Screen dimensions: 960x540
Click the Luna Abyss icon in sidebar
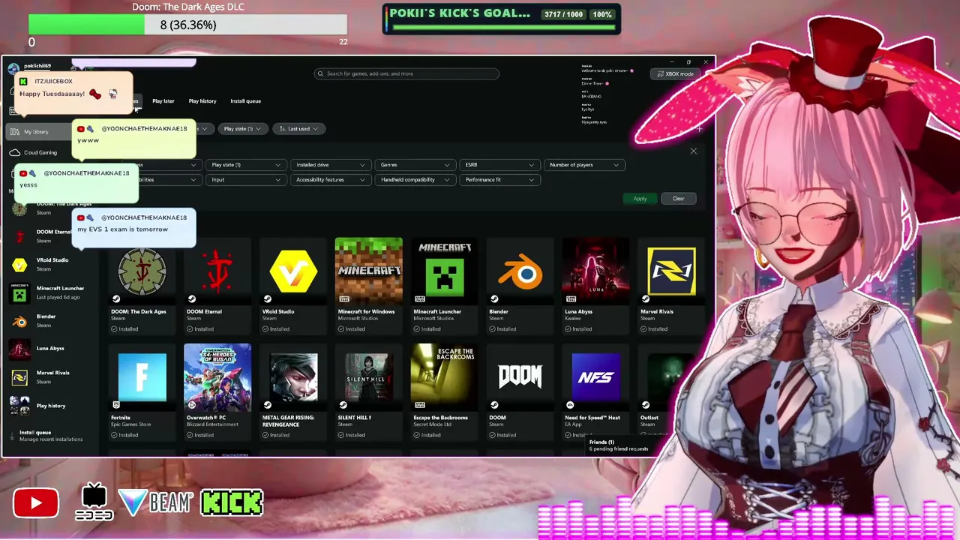coord(20,349)
